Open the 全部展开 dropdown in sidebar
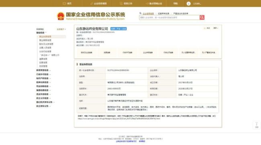 click(61, 29)
